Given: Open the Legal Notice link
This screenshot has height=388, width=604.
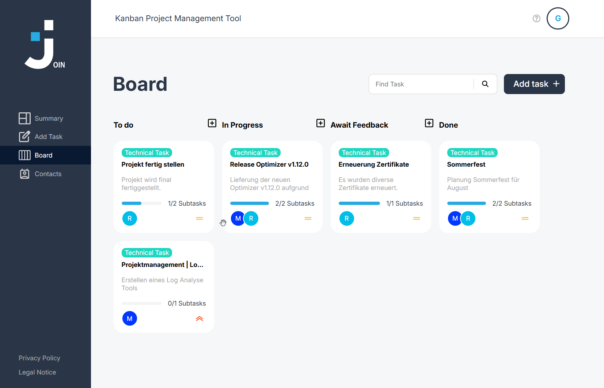Looking at the screenshot, I should [x=37, y=372].
